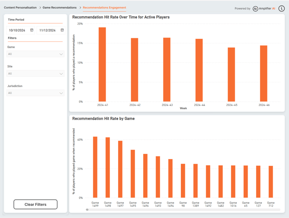Click the Amplifier AI logo icon
Image resolution: width=289 pixels, height=218 pixels.
tap(255, 9)
